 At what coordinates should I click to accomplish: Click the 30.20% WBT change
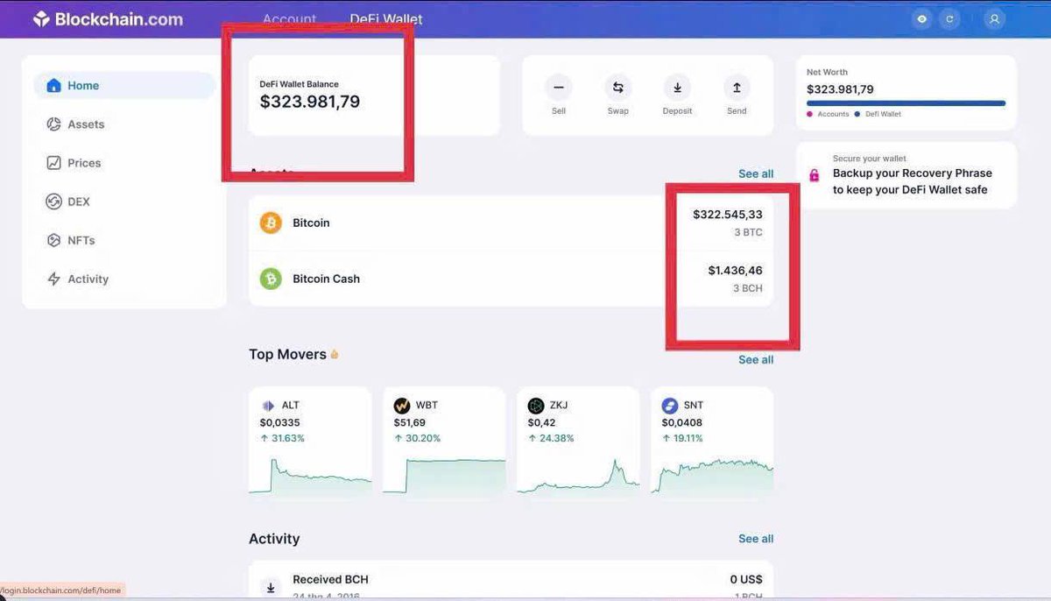pos(418,438)
